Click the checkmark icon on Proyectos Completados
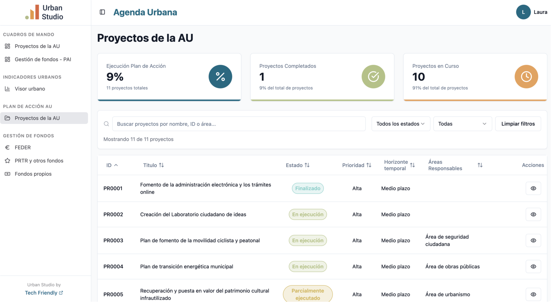The height and width of the screenshot is (302, 551). (x=373, y=77)
